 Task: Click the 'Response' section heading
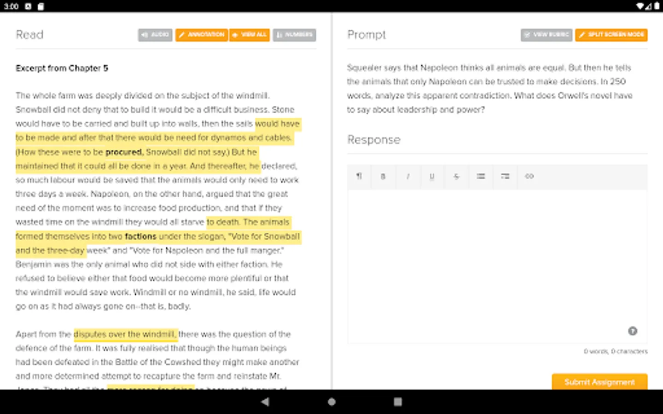[374, 140]
